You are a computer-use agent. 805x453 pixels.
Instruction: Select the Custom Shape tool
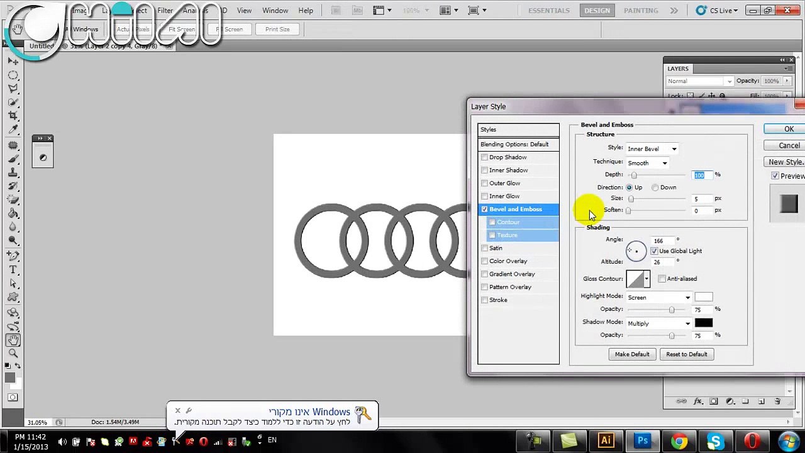click(13, 297)
